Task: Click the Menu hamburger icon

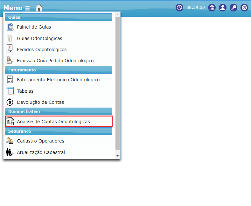Action: pyautogui.click(x=28, y=8)
